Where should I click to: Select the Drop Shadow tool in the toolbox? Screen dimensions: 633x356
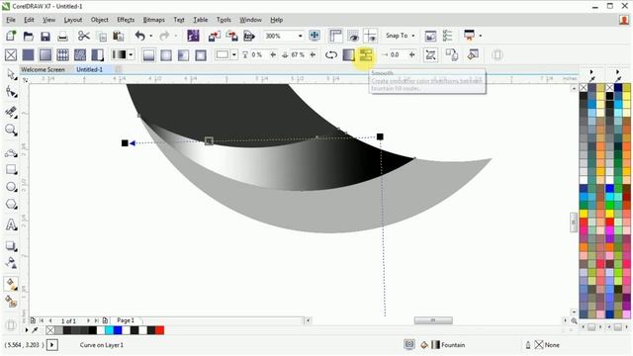tap(11, 246)
